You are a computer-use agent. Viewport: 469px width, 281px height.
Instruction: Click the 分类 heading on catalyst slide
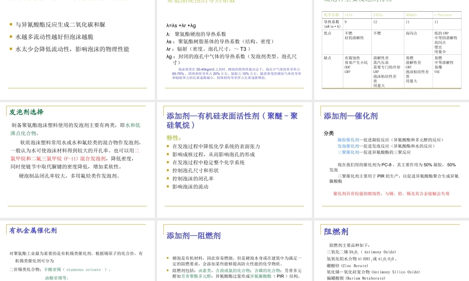[328, 133]
